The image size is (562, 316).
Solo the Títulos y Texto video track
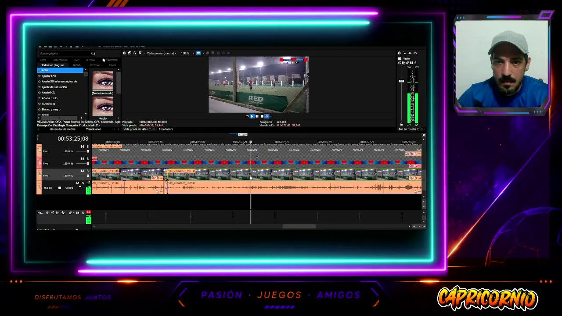click(x=87, y=147)
